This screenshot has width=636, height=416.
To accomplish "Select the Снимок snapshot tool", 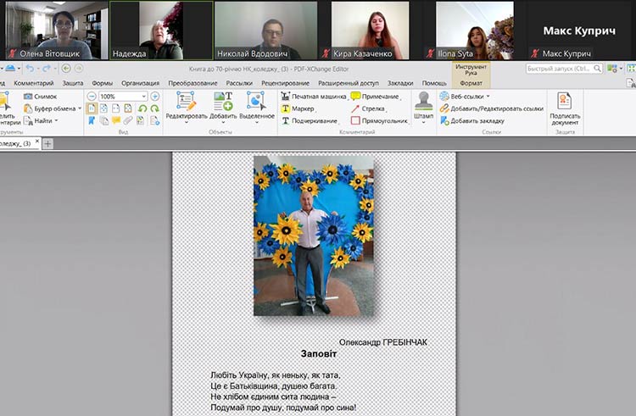I will tap(40, 97).
